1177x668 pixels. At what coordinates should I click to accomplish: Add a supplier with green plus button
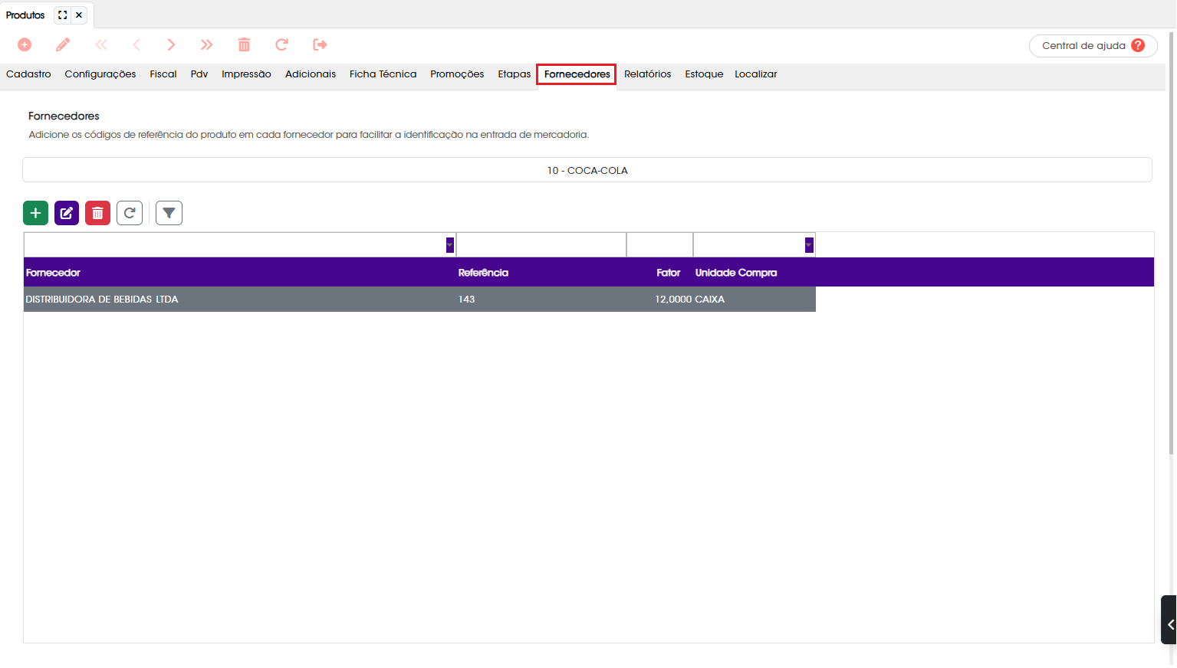click(35, 213)
